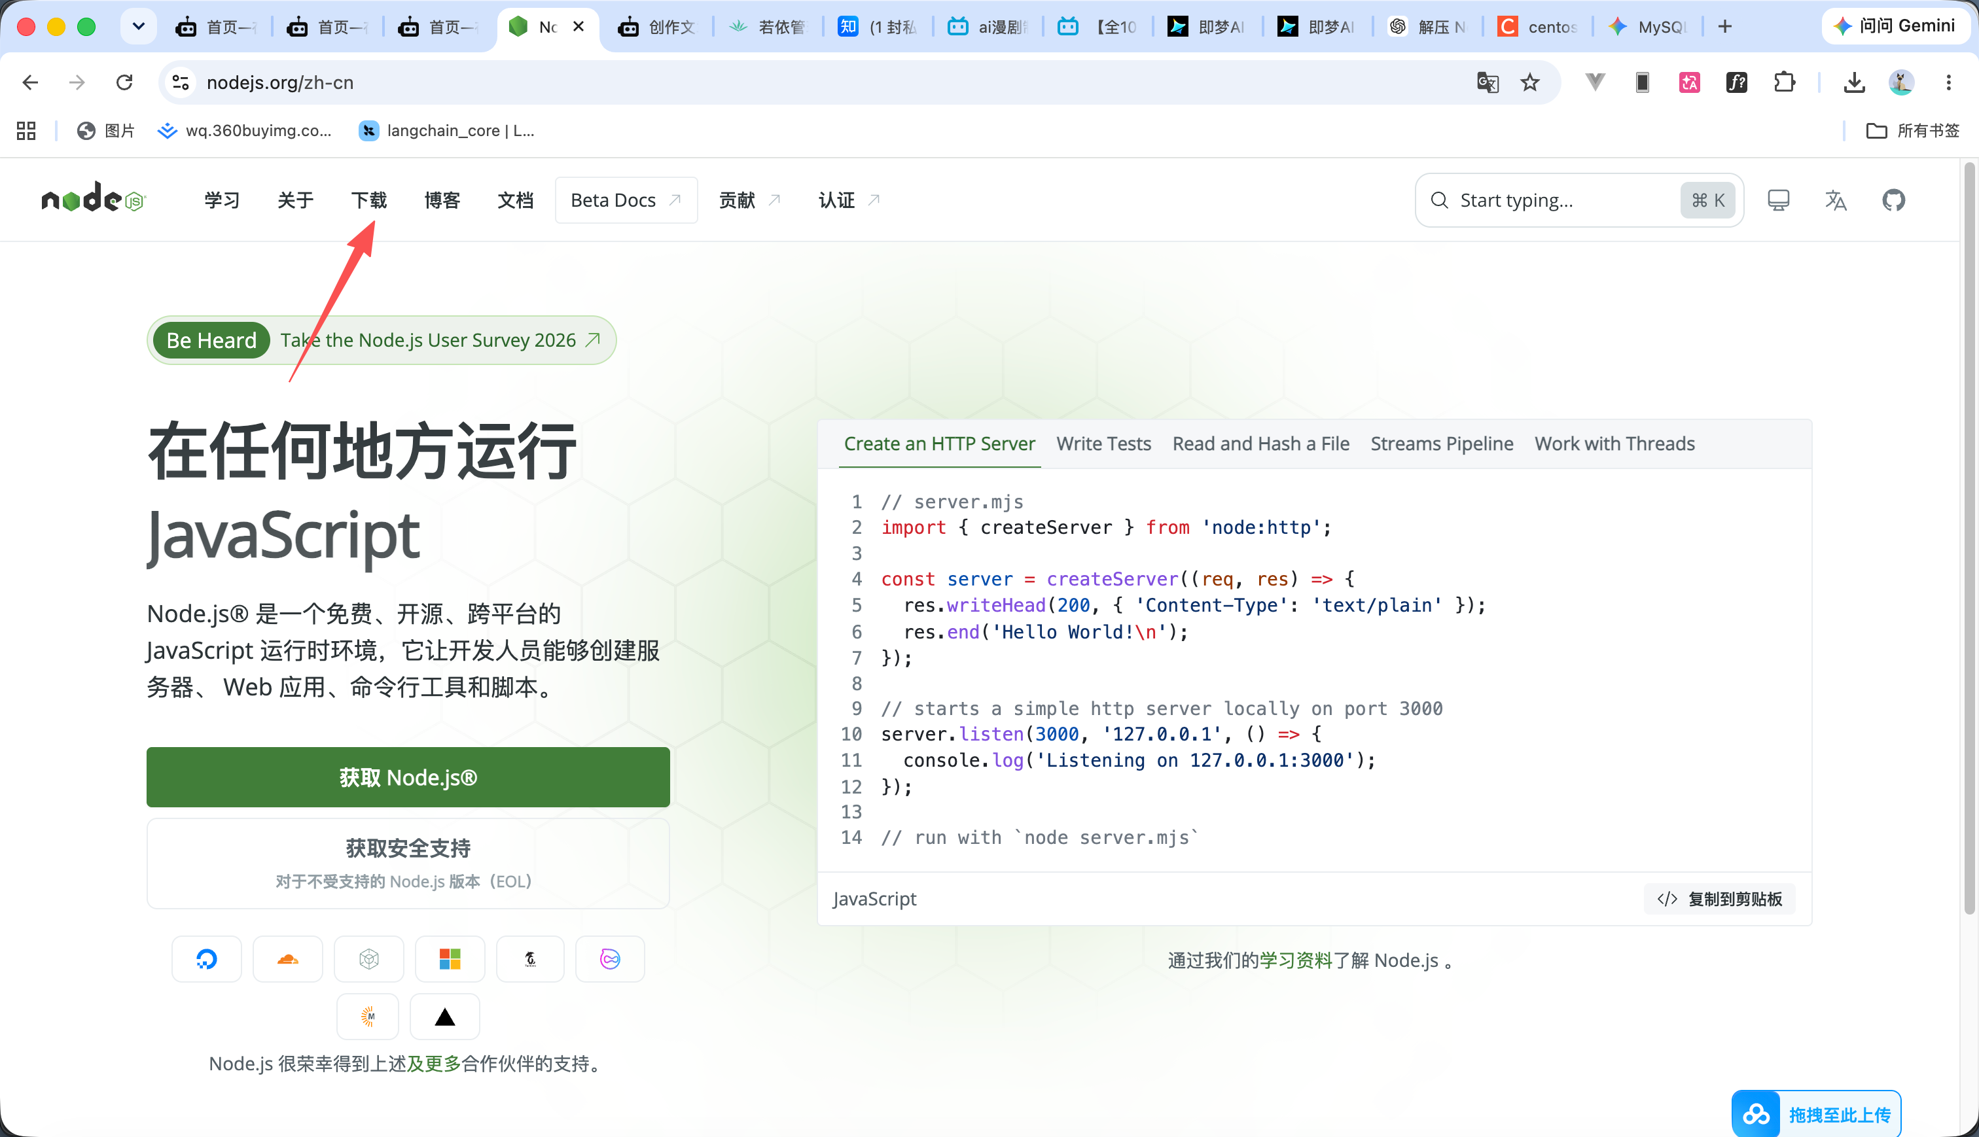This screenshot has height=1137, width=1979.
Task: Switch to the MySQL browser tab
Action: [1648, 27]
